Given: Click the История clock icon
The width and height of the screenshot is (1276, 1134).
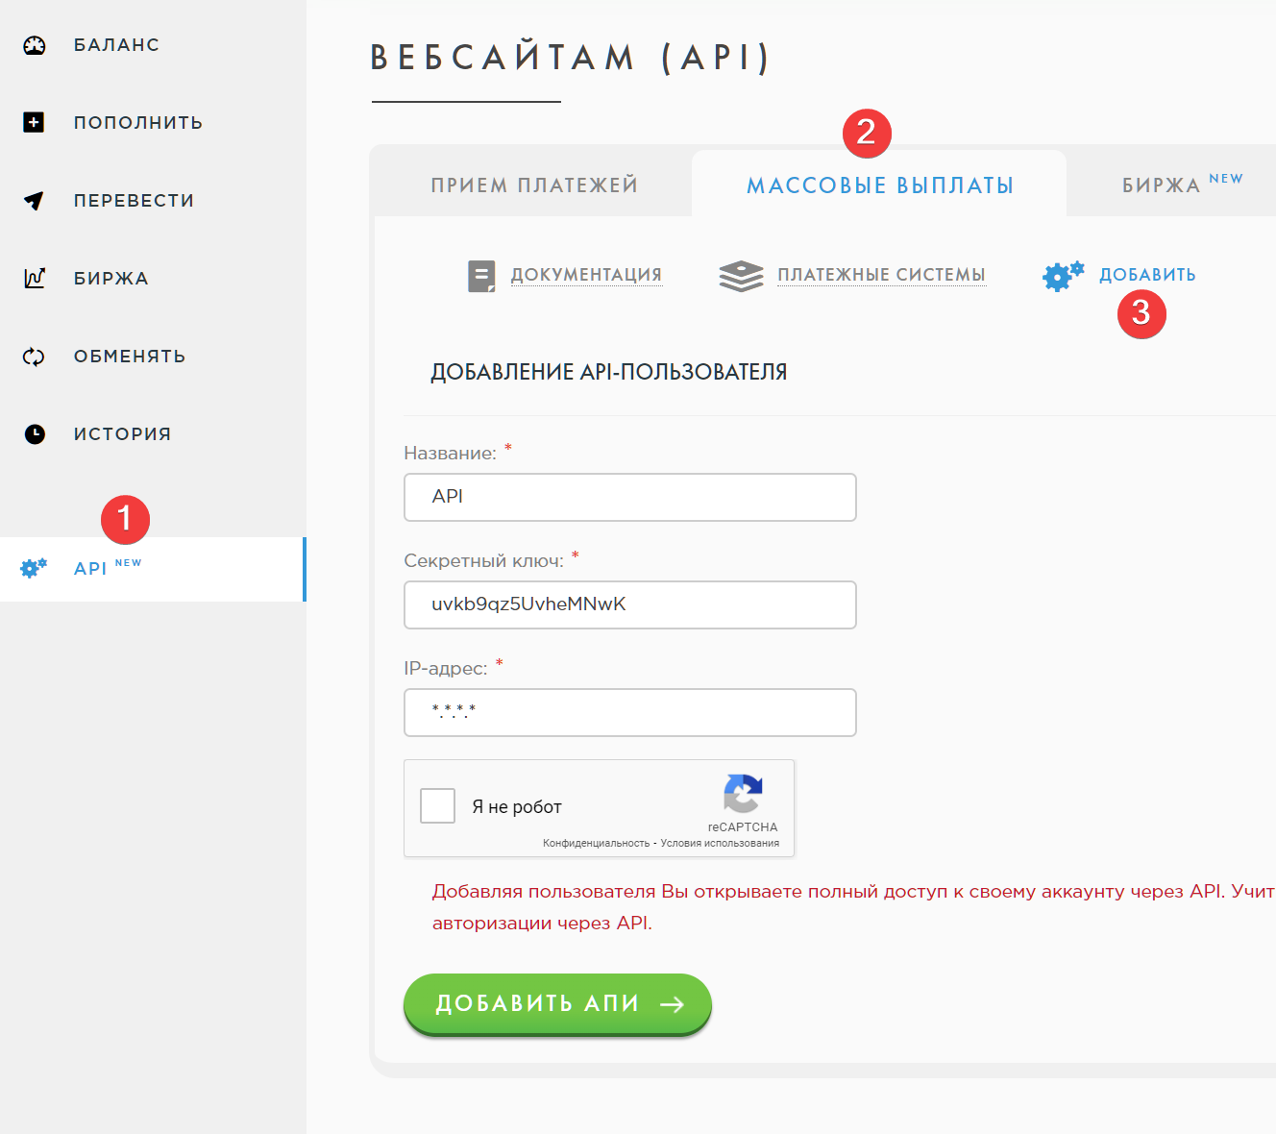Looking at the screenshot, I should point(35,433).
